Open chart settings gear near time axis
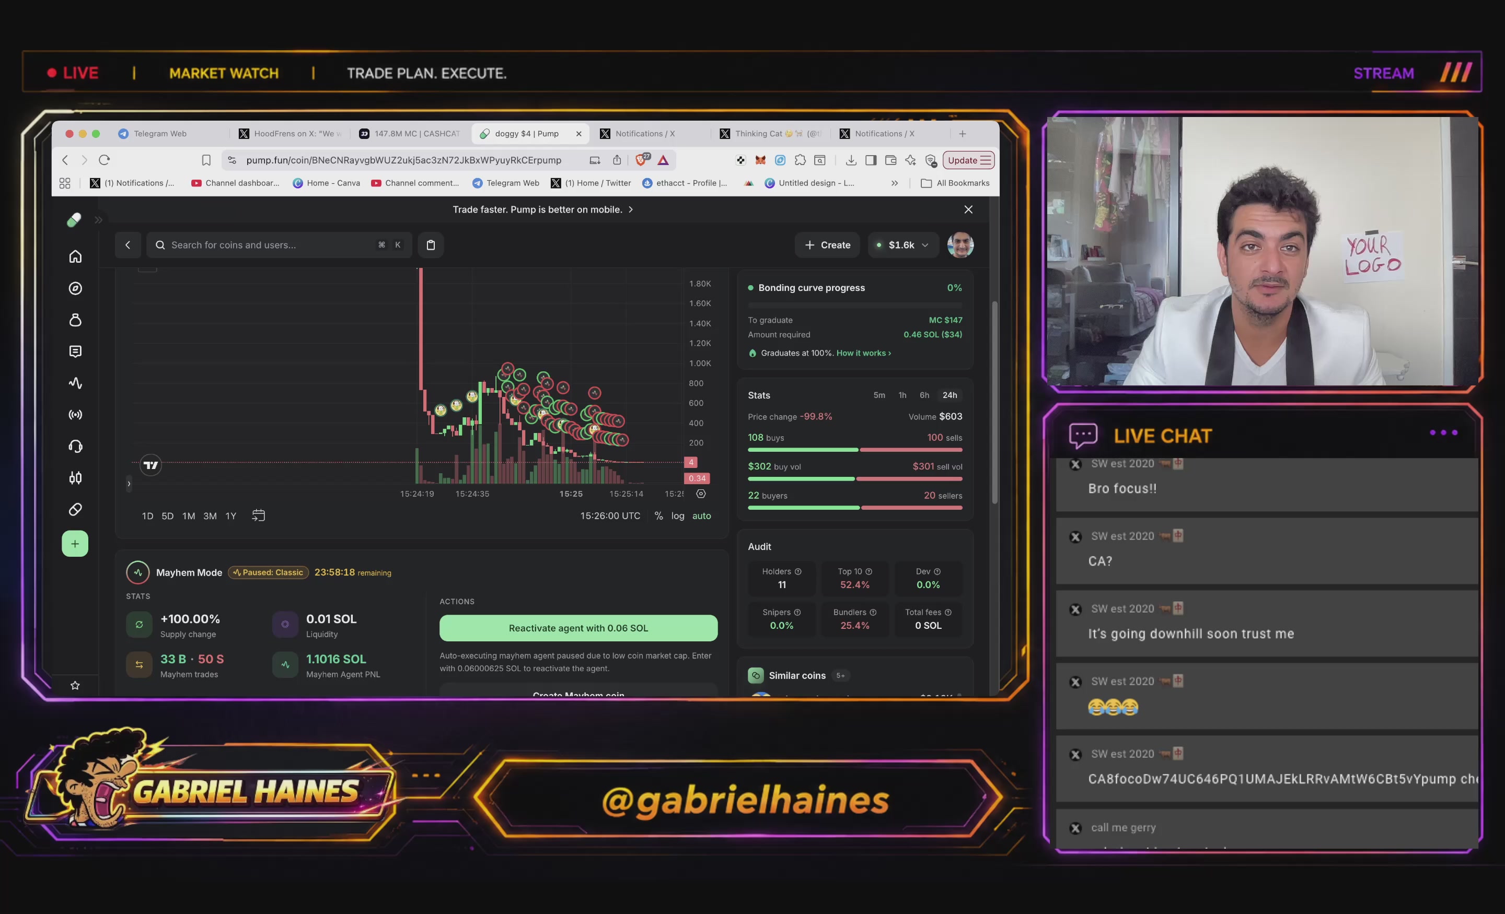Screen dimensions: 1505x914 pyautogui.click(x=701, y=494)
